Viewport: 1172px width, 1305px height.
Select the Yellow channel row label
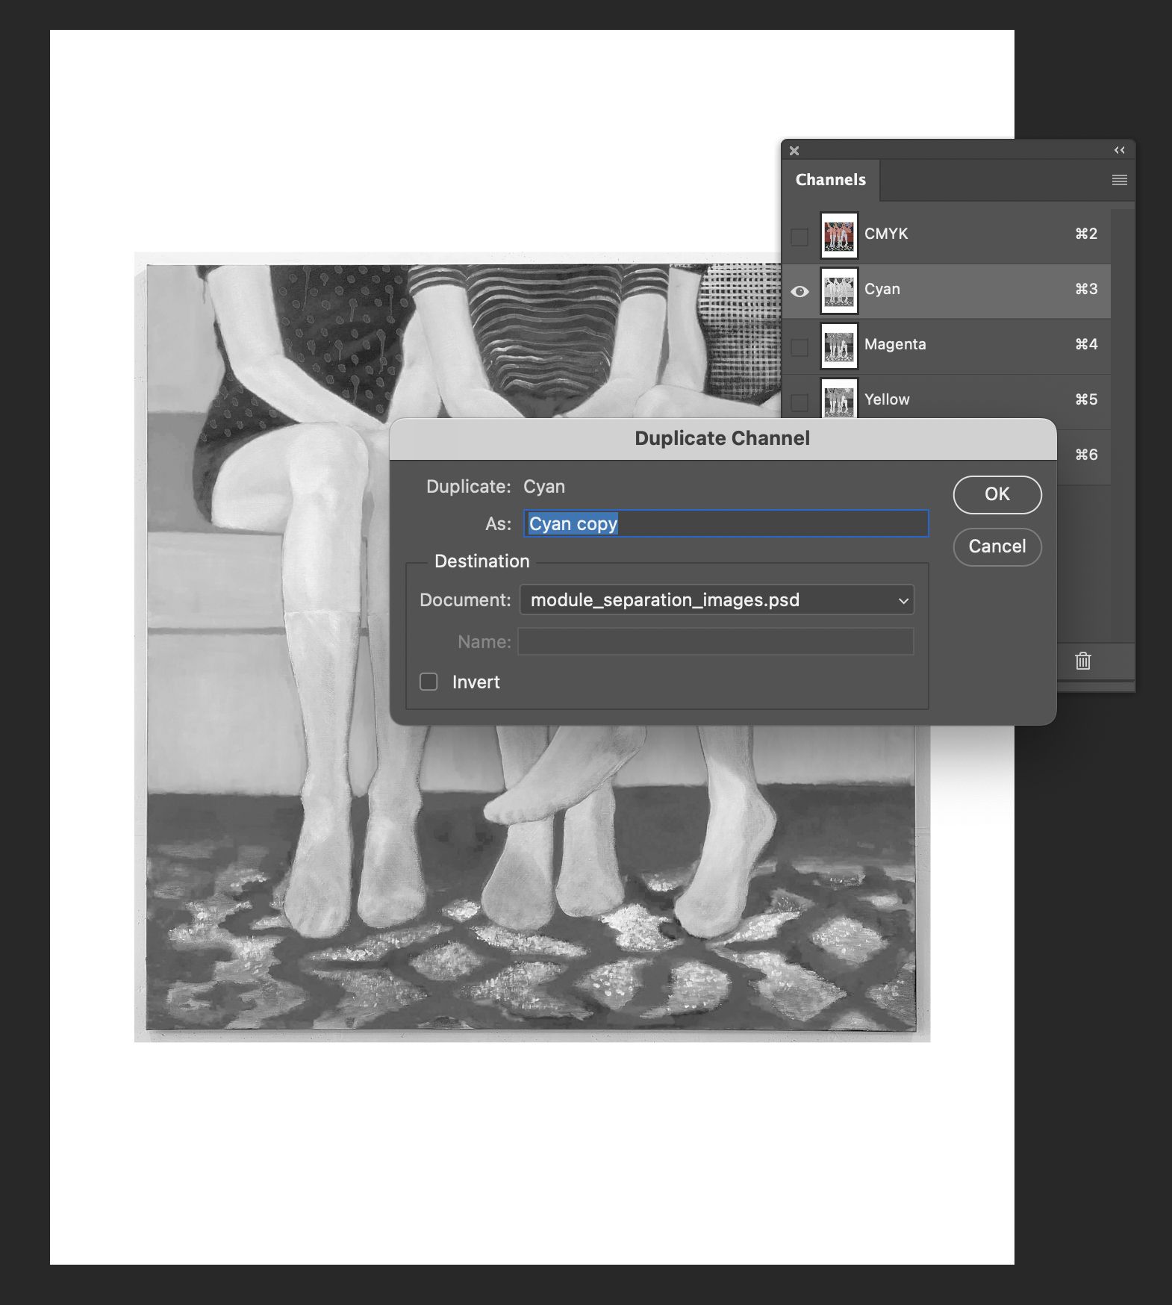pyautogui.click(x=887, y=399)
